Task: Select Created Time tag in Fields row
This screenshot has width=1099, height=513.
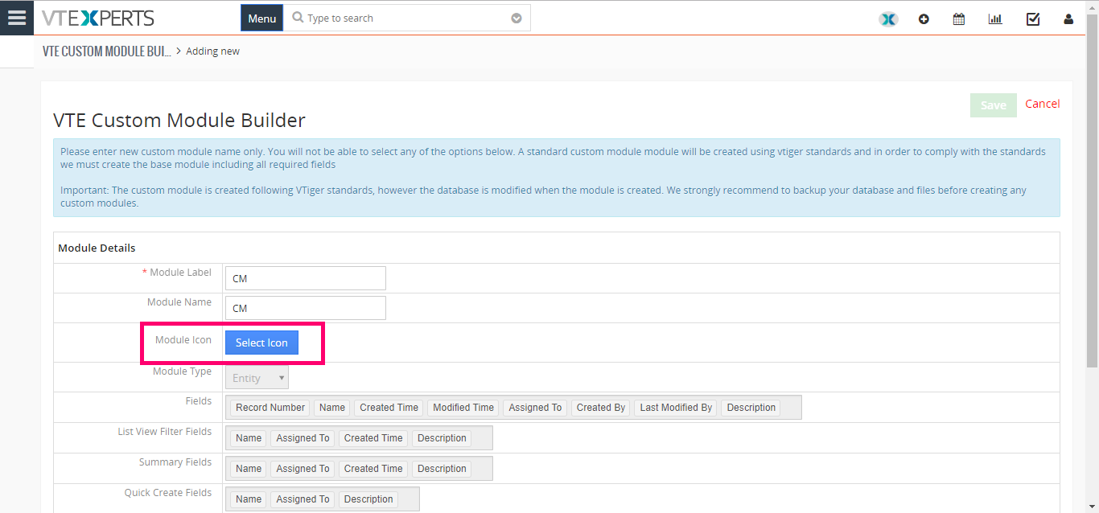Action: 389,408
